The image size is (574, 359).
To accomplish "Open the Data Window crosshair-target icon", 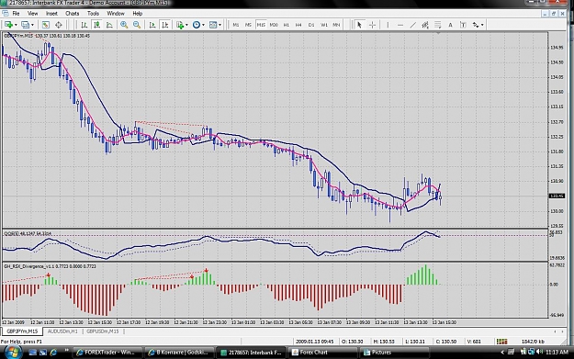I will pos(58,25).
